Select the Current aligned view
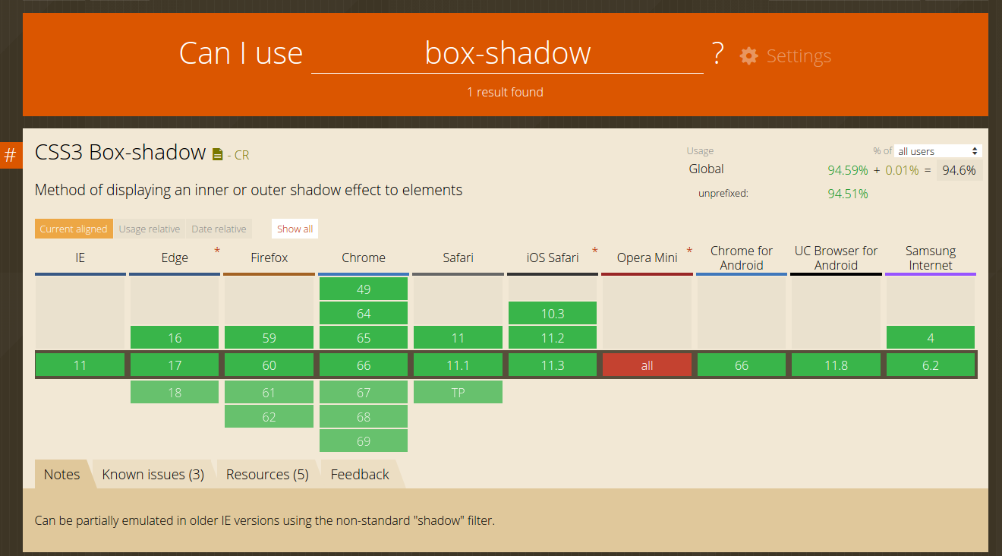The image size is (1002, 556). coord(74,229)
